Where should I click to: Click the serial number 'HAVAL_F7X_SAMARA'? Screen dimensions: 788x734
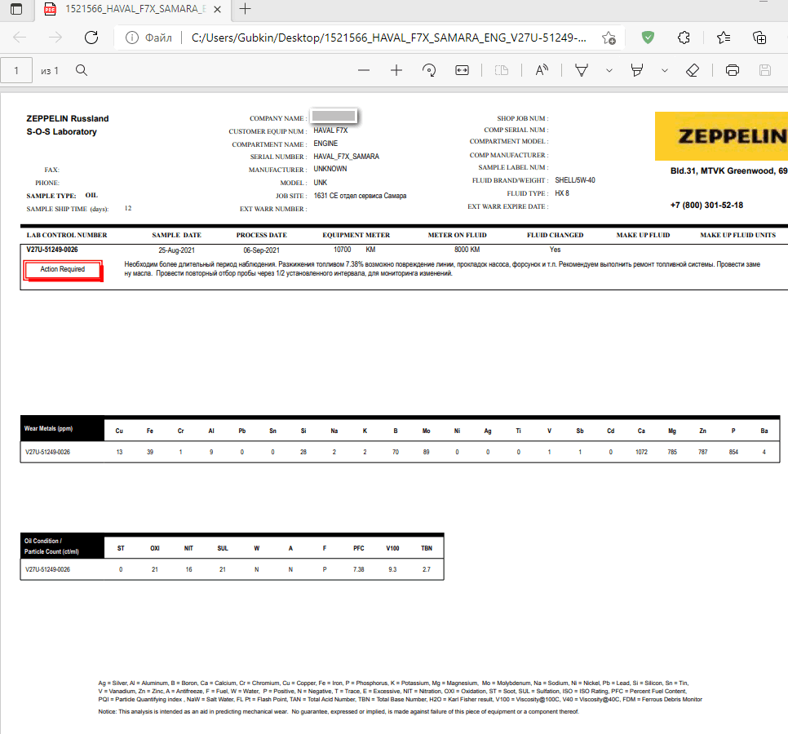coord(346,157)
